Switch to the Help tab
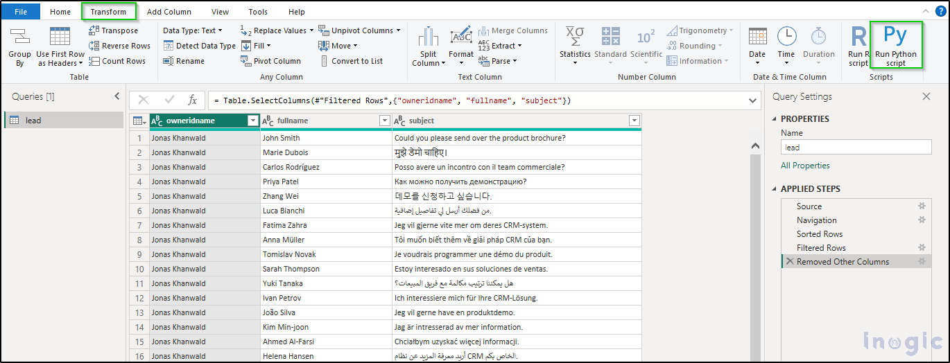The image size is (950, 363). tap(297, 12)
